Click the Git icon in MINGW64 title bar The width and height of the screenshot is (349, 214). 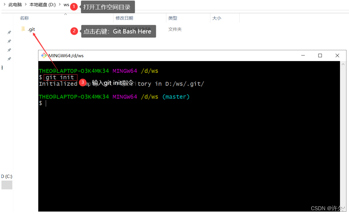(x=44, y=56)
